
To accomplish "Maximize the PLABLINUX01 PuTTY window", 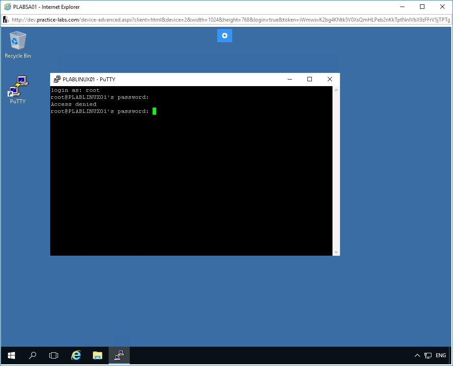I will coord(310,80).
